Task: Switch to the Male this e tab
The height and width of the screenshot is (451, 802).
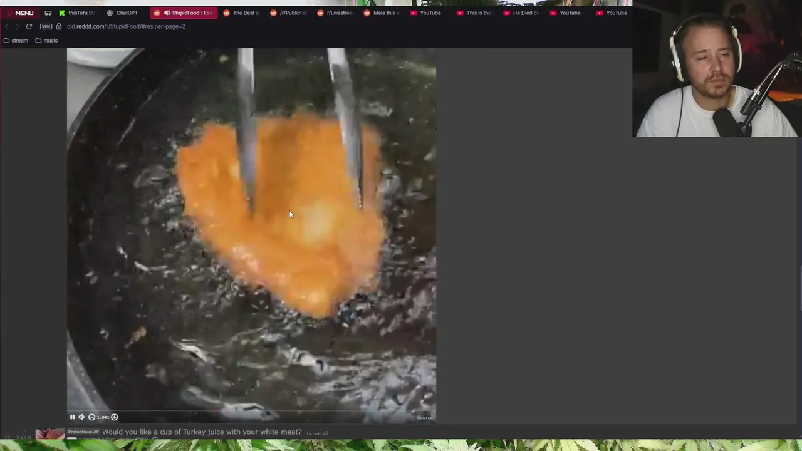Action: pos(382,13)
